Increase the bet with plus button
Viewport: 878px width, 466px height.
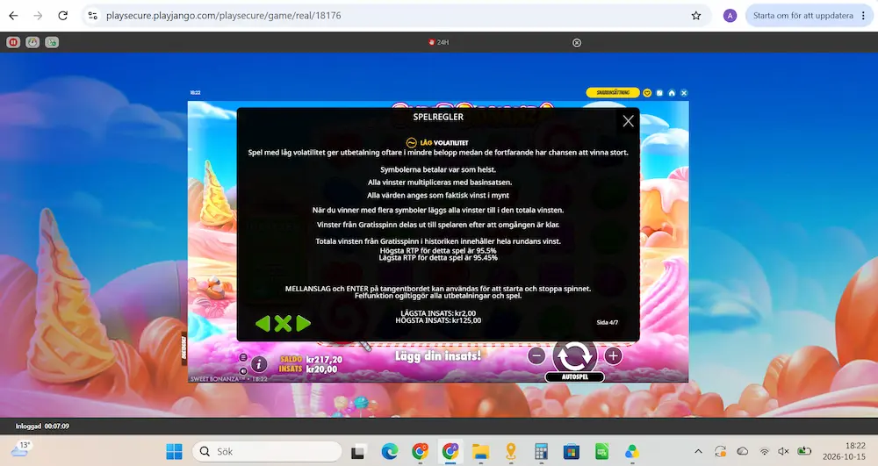click(613, 355)
